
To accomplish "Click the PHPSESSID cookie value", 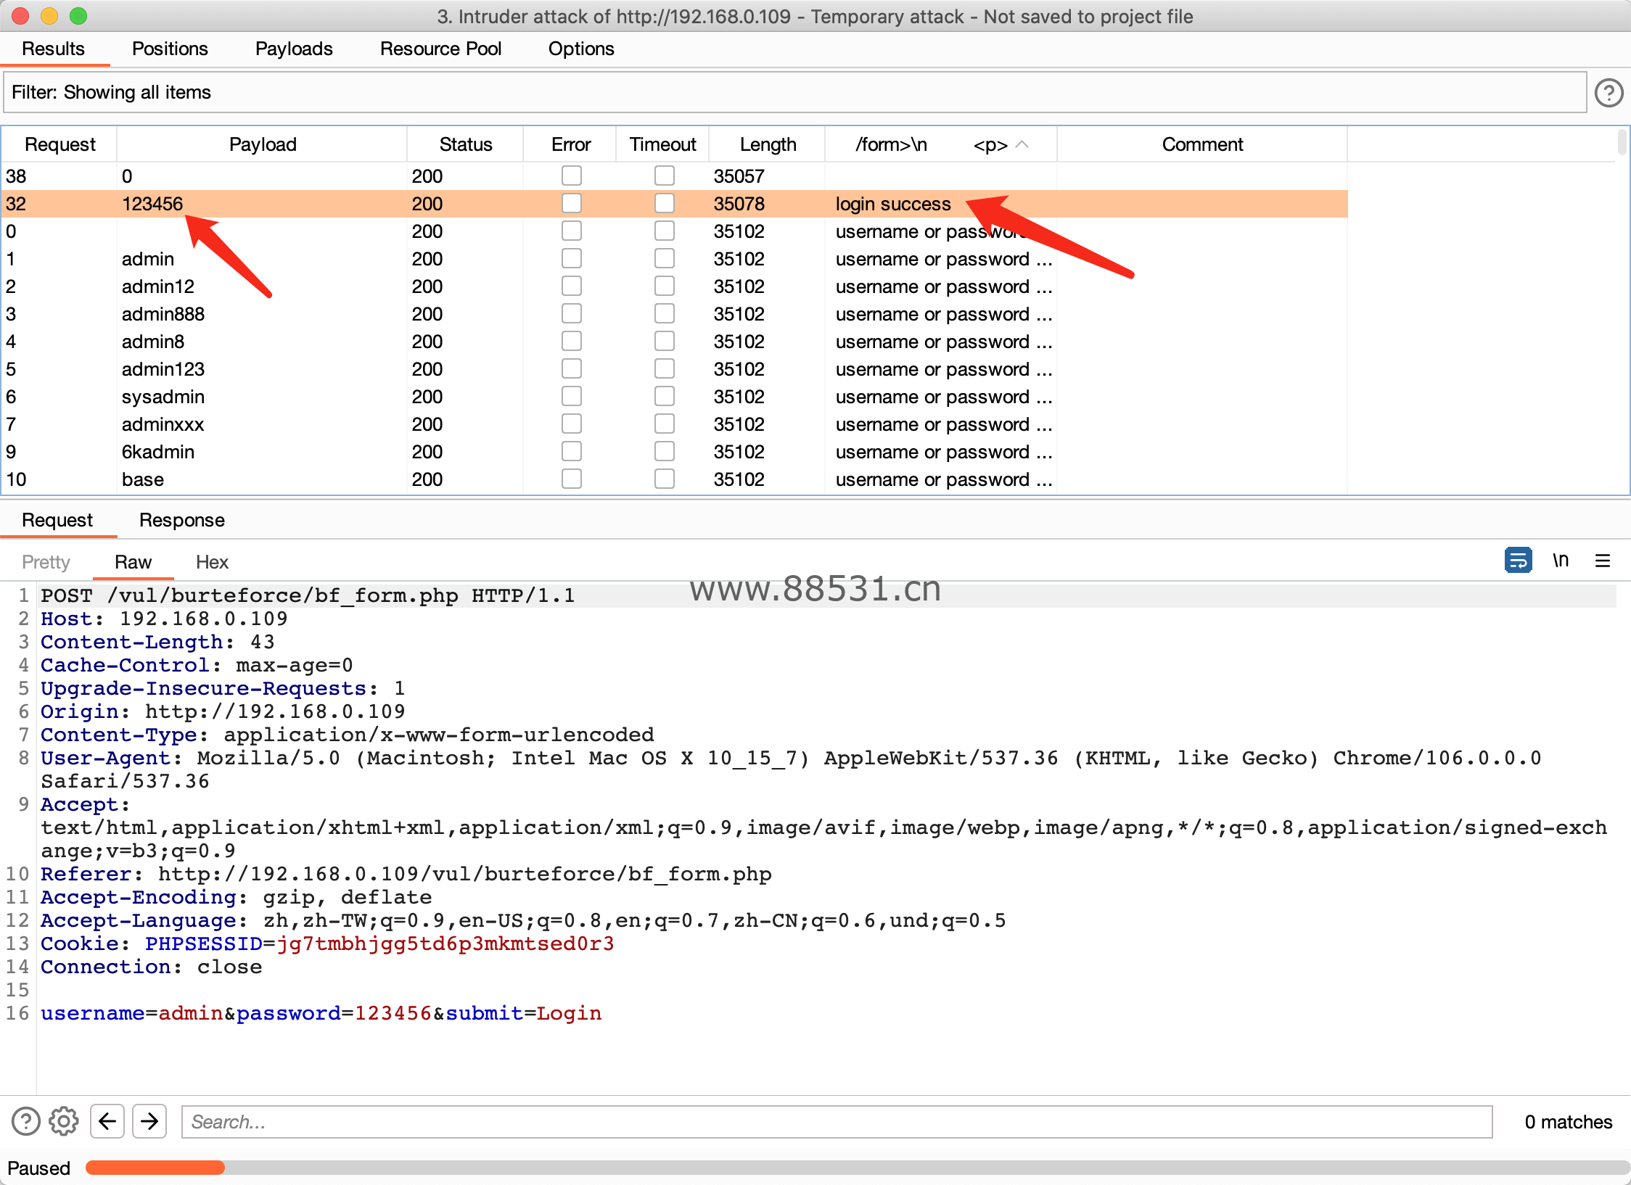I will tap(445, 944).
